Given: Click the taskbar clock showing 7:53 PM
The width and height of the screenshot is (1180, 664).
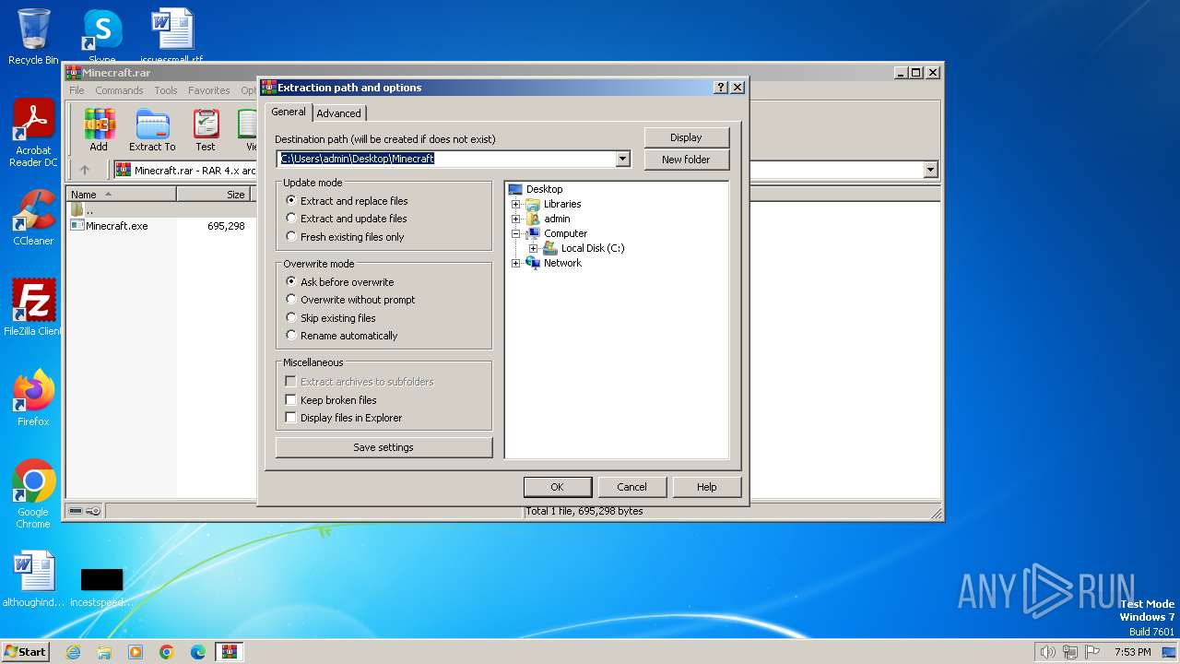Looking at the screenshot, I should [x=1133, y=652].
